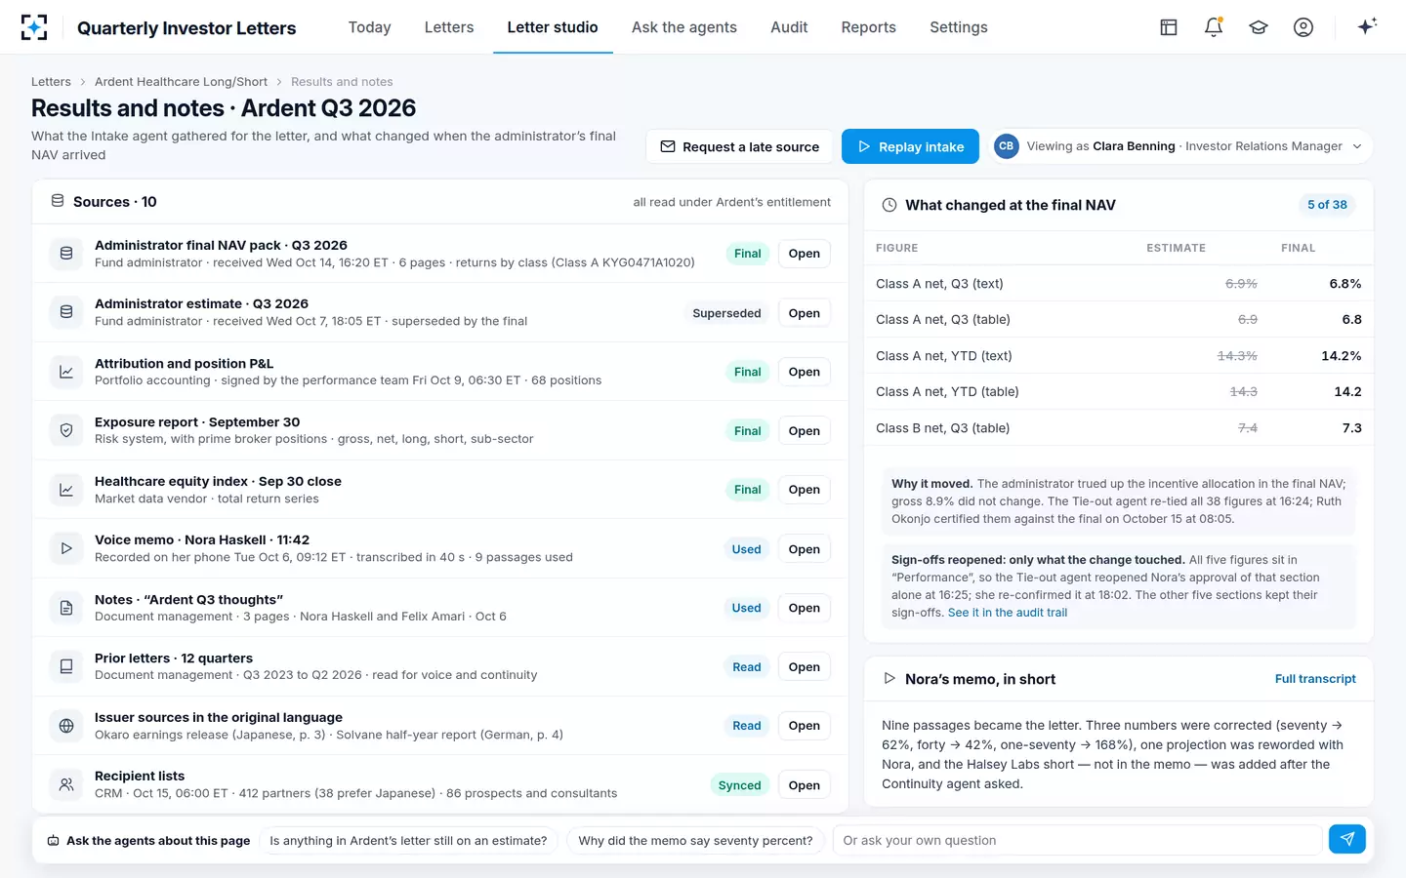Switch to the Letters tab
Viewport: 1406px width, 878px height.
coord(449,27)
